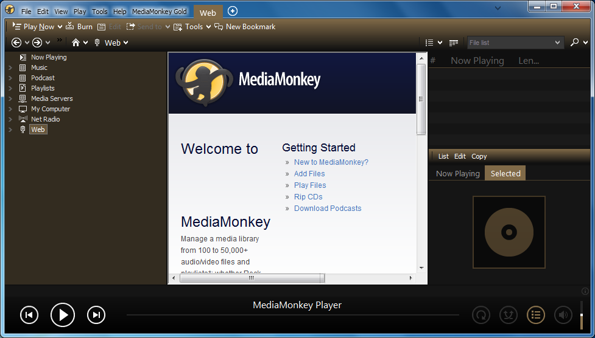Click the album art disc thumbnail

click(x=509, y=232)
